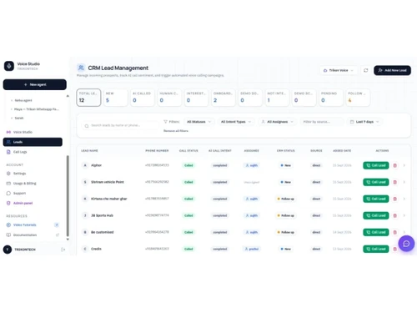
Task: Delete the JB Sports Hub lead
Action: [x=394, y=215]
